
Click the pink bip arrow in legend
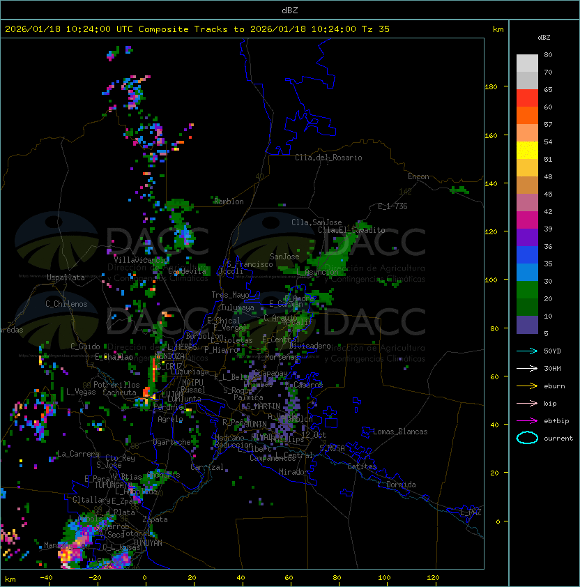(x=527, y=403)
